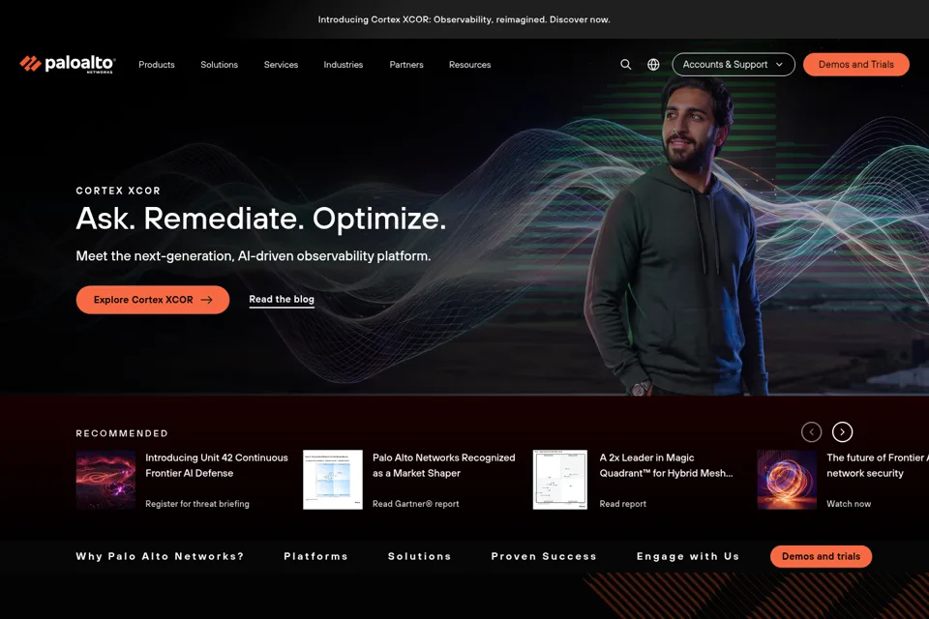Viewport: 929px width, 619px height.
Task: Open the Cortex XCOR announcement banner
Action: (464, 19)
